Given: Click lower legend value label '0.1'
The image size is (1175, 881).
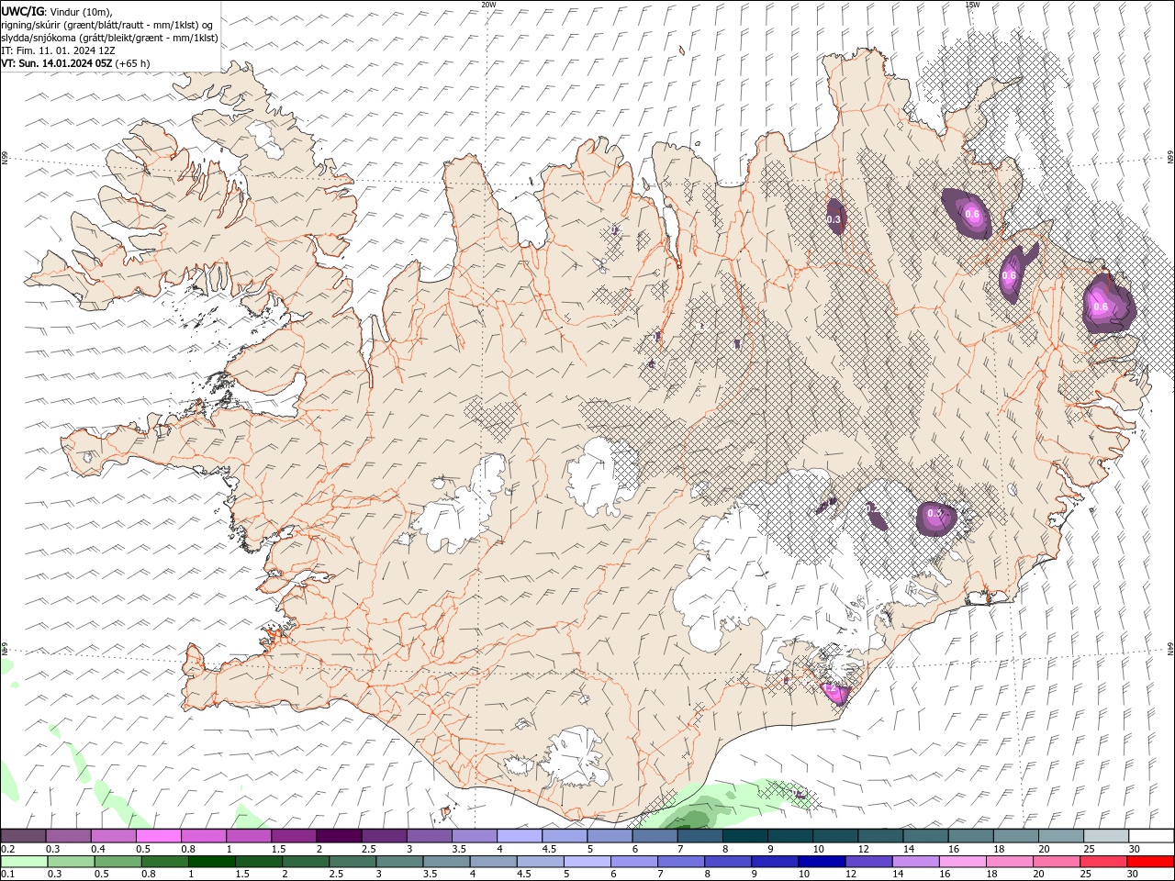Looking at the screenshot, I should [x=6, y=875].
